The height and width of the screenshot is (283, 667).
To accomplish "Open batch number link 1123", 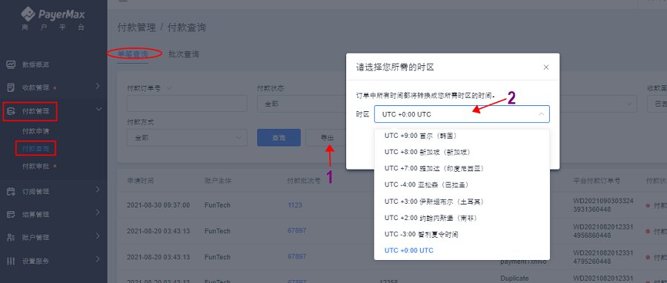I will coord(295,204).
